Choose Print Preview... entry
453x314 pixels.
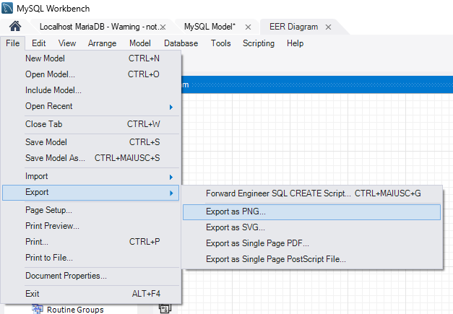pyautogui.click(x=91, y=226)
